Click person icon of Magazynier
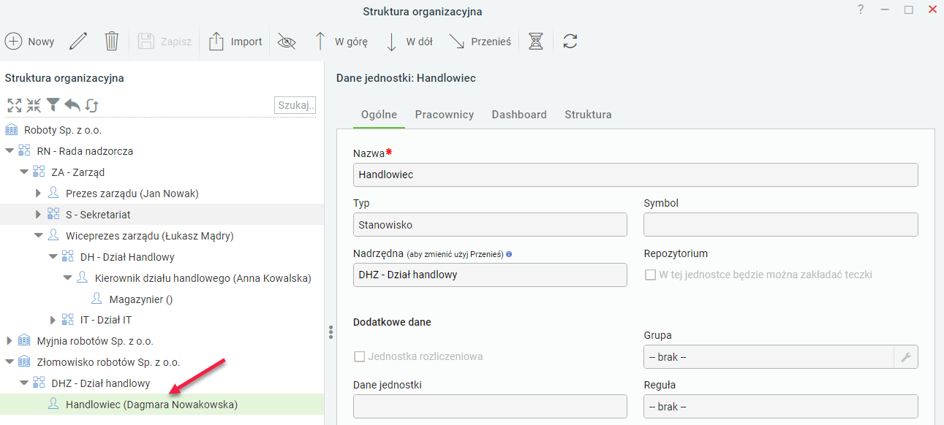Image resolution: width=944 pixels, height=425 pixels. pyautogui.click(x=97, y=299)
